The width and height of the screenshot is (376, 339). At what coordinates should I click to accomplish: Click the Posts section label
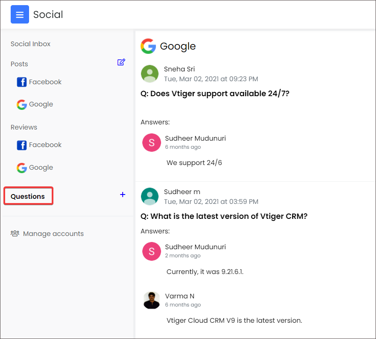pyautogui.click(x=19, y=64)
